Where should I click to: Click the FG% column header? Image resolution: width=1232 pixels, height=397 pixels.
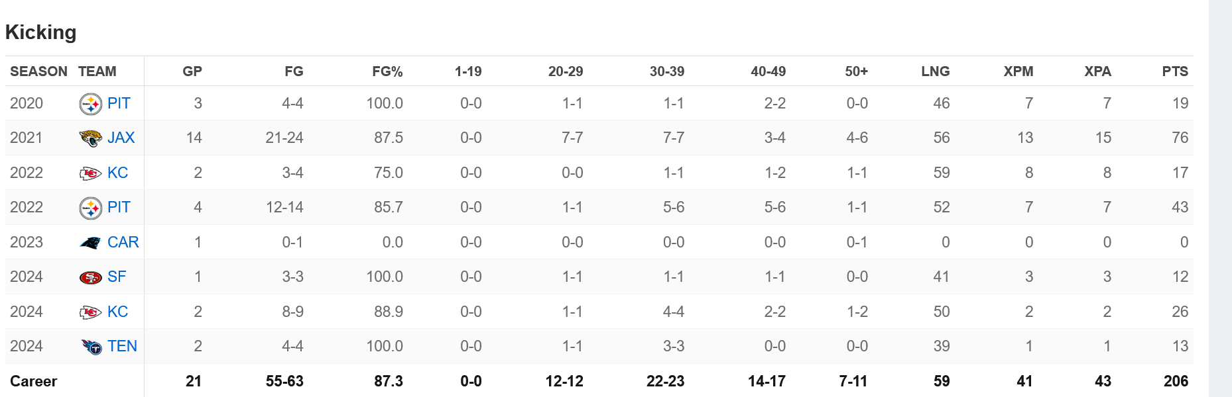tap(387, 71)
